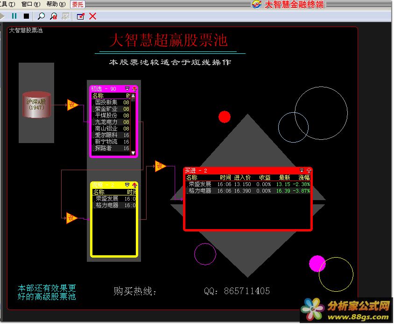Open the 设 filter triangle after 沪深A股
The height and width of the screenshot is (324, 394).
(73, 105)
